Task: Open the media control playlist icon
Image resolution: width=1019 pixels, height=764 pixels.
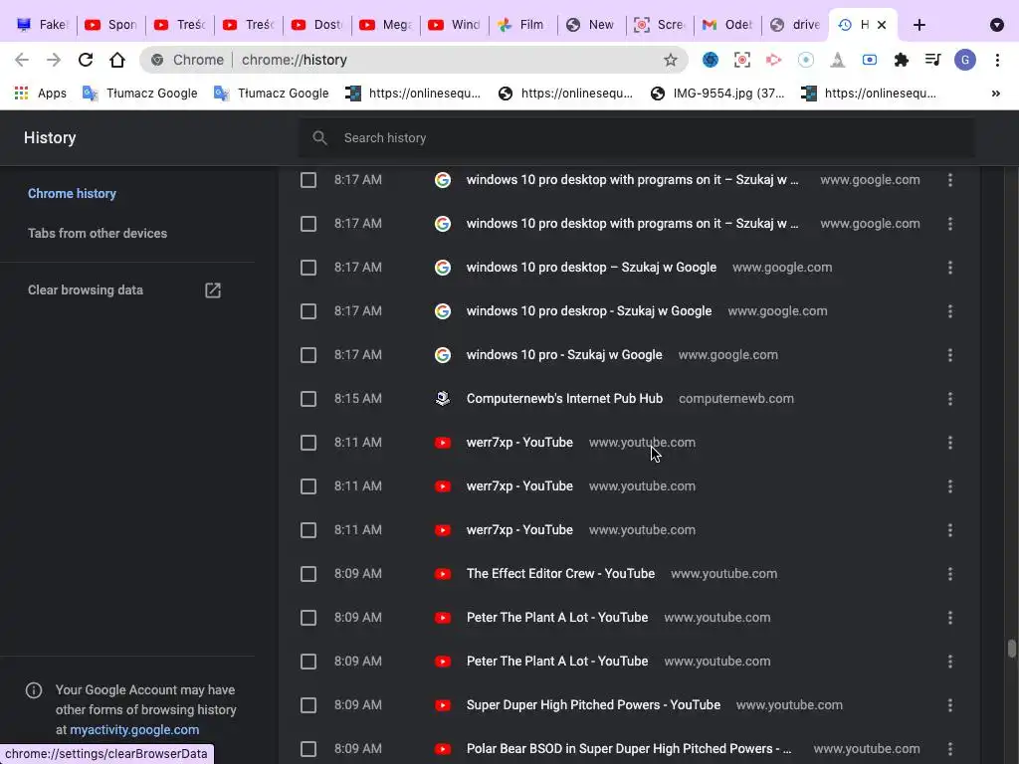Action: [932, 60]
